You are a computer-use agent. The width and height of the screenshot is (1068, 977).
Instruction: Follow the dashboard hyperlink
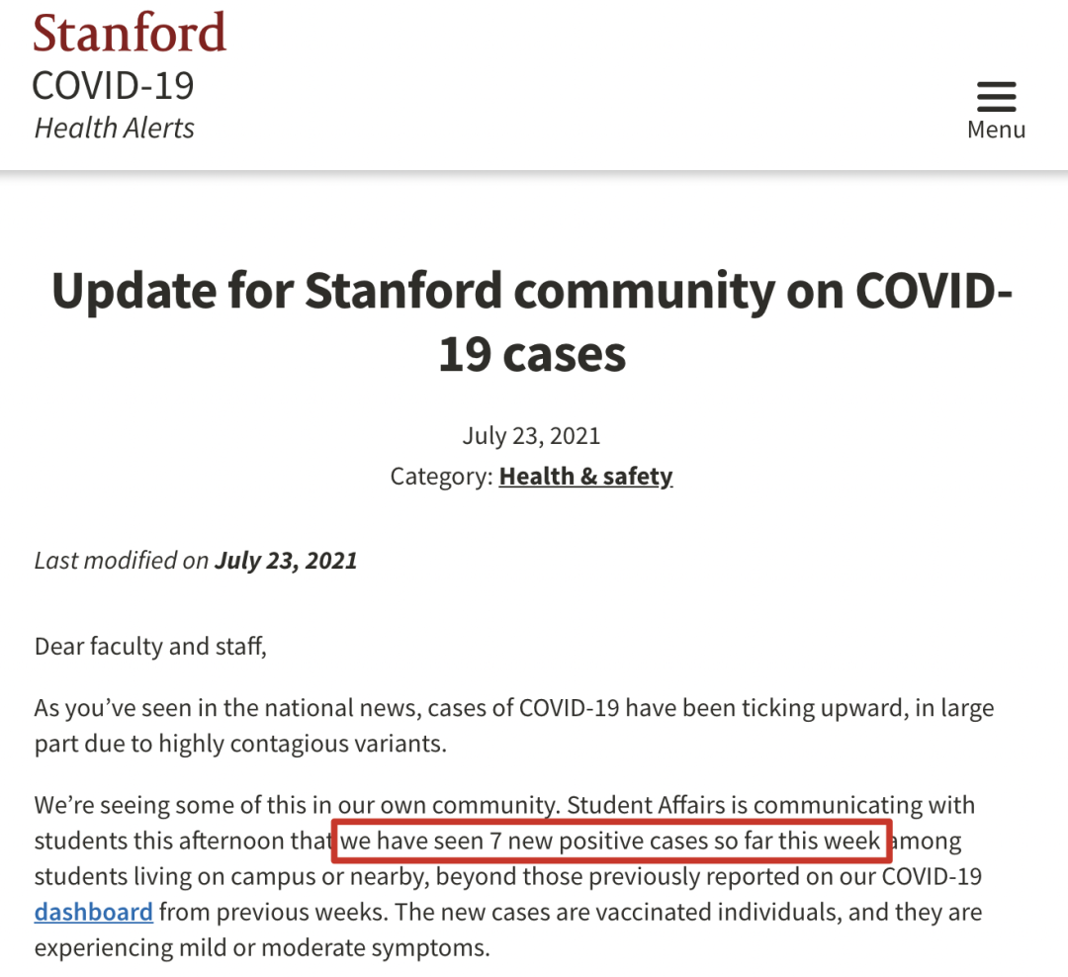(93, 911)
